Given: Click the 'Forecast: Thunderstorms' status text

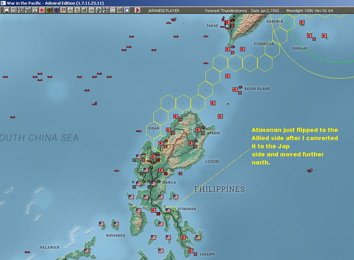Looking at the screenshot, I should pos(226,11).
